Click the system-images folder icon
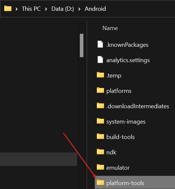This screenshot has width=175, height=189. 100,121
